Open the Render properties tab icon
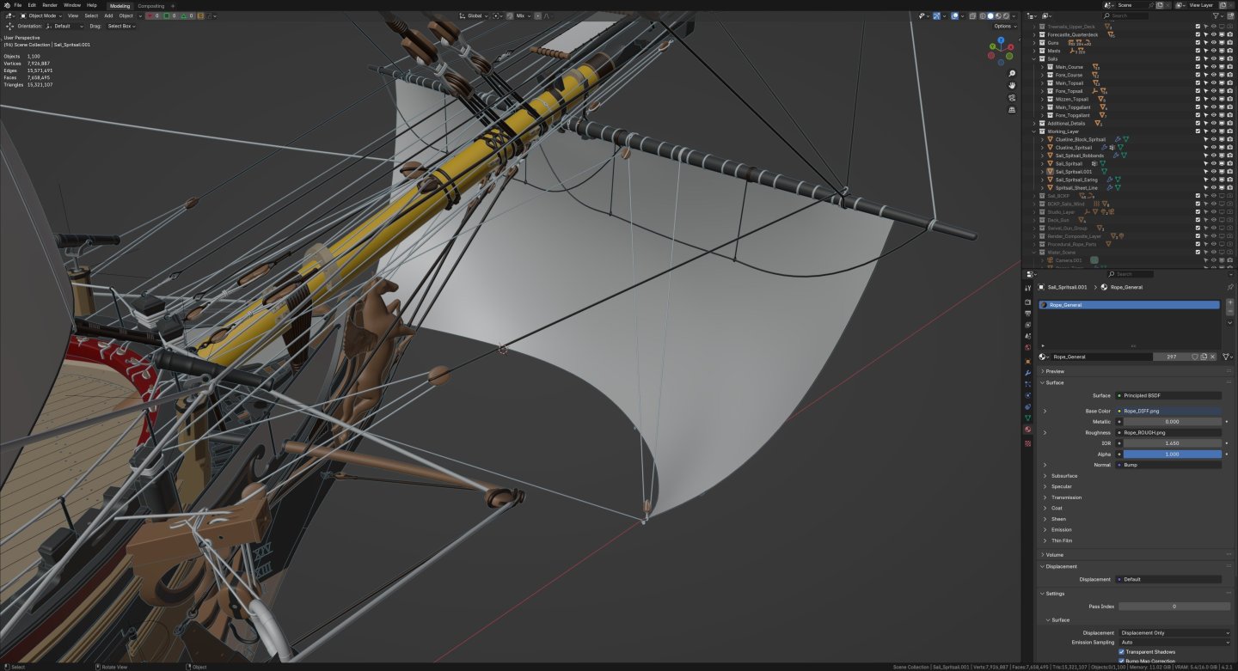This screenshot has height=671, width=1238. click(1027, 302)
